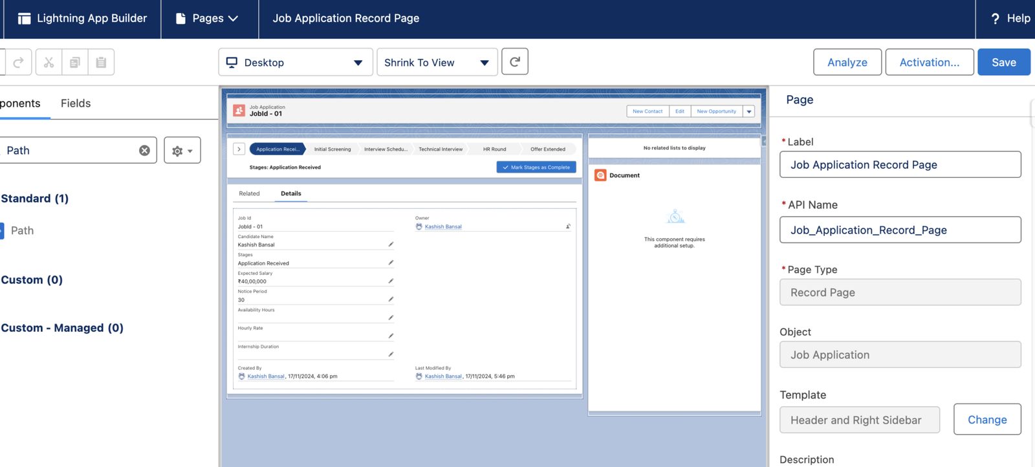This screenshot has width=1035, height=467.
Task: Refresh the page preview canvas
Action: (515, 62)
